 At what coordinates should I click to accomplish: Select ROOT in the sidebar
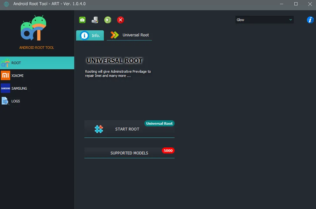37,63
